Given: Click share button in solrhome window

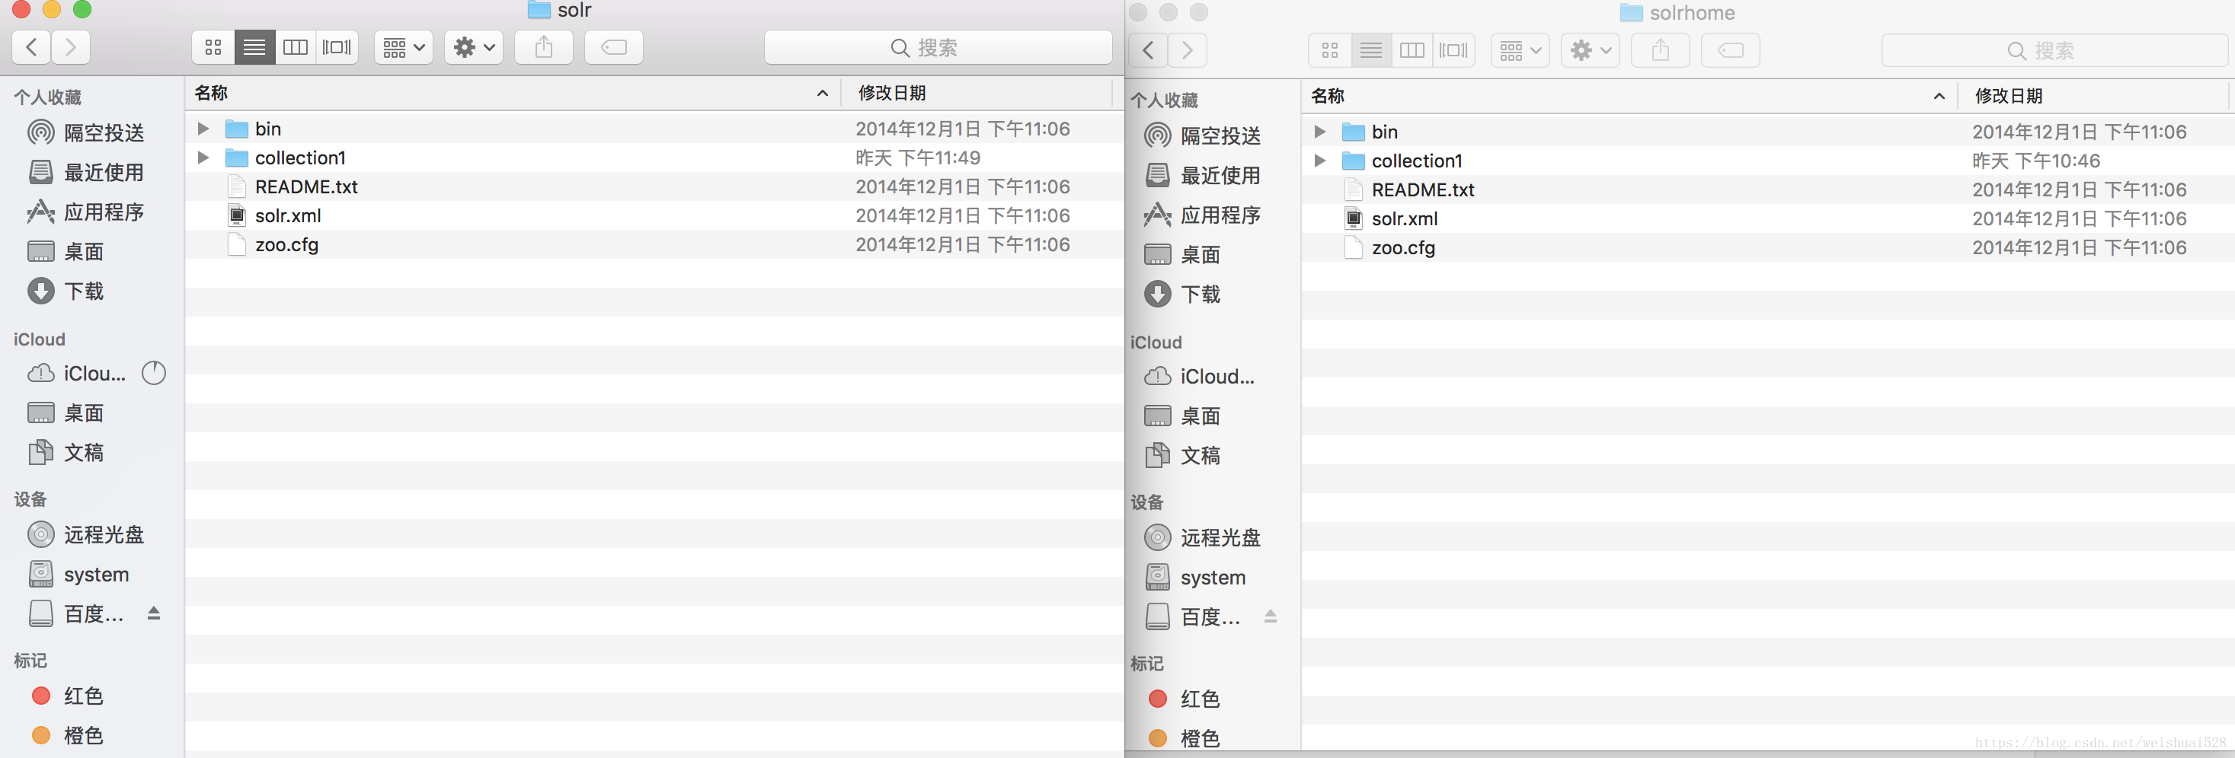Looking at the screenshot, I should pos(1661,50).
